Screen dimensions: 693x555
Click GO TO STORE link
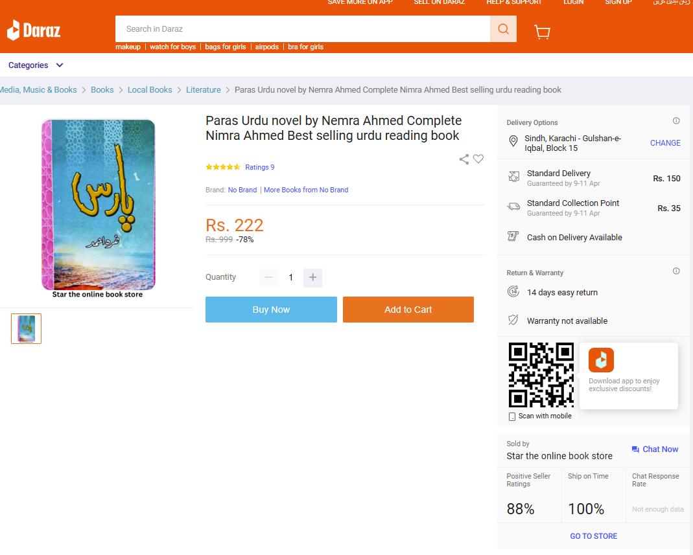coord(593,536)
